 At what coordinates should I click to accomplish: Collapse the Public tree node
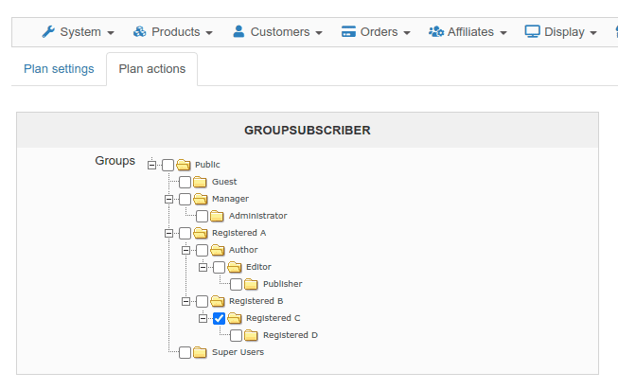click(151, 165)
